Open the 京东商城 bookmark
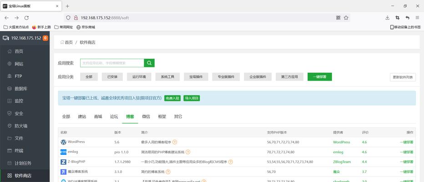Image resolution: width=424 pixels, height=182 pixels. point(86,27)
